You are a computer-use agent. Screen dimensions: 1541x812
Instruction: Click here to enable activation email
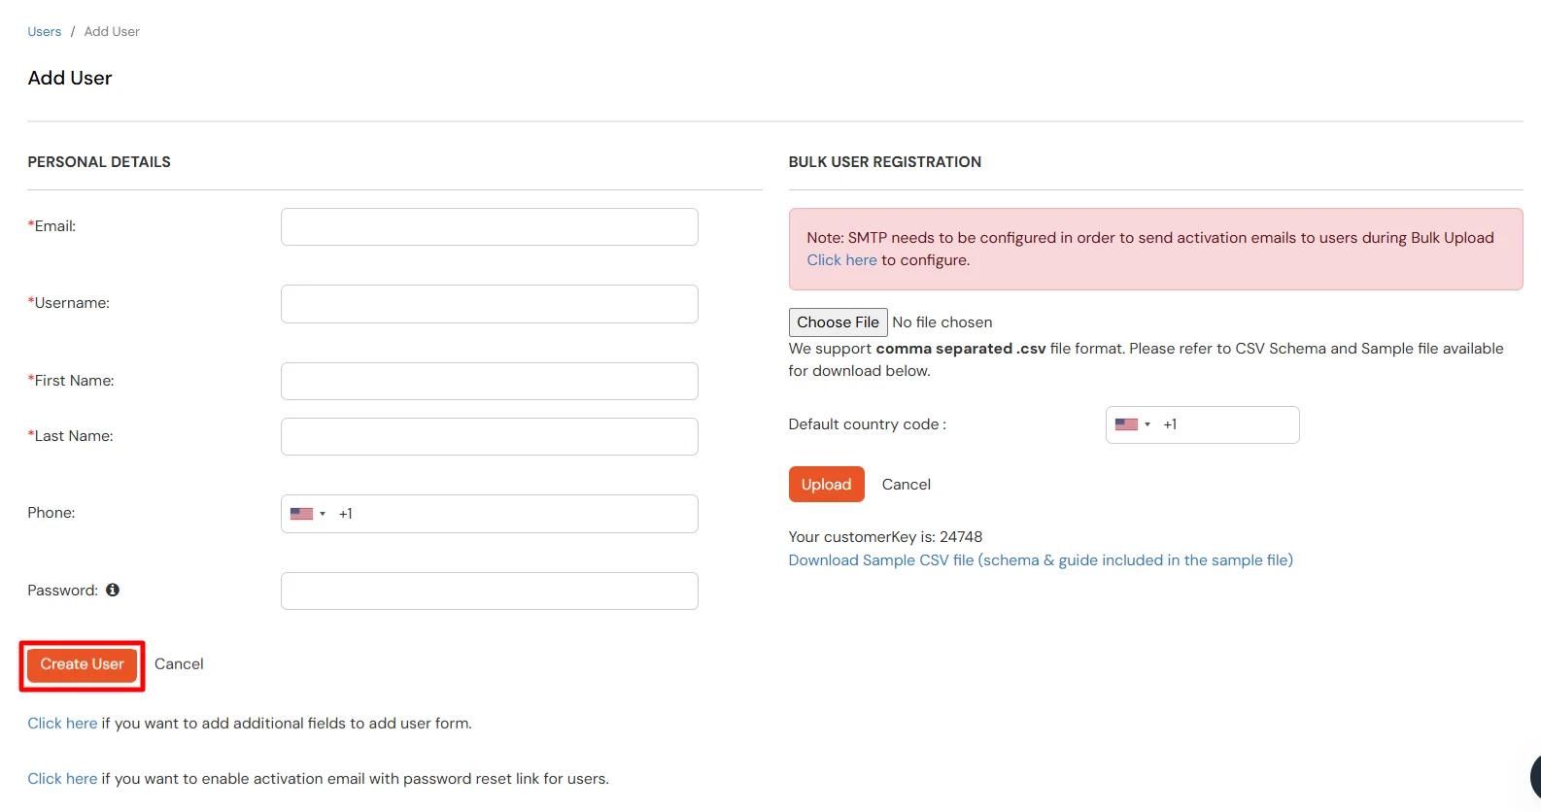[x=61, y=778]
